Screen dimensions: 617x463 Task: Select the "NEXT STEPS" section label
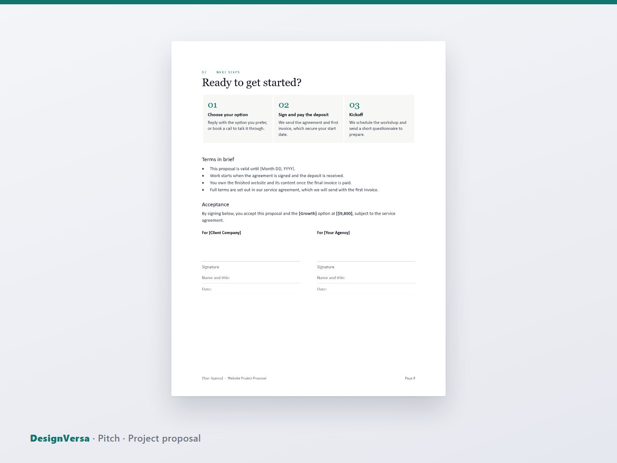[228, 72]
